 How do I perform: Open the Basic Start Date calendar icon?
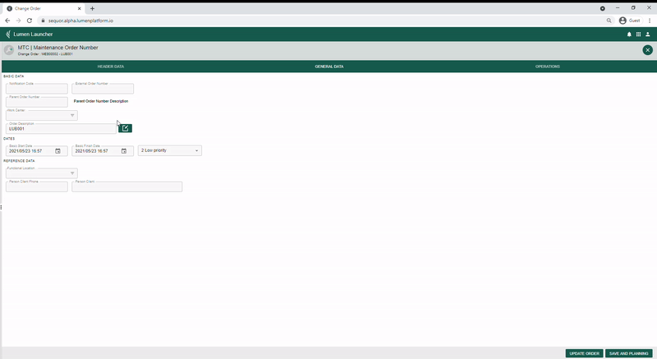[57, 151]
